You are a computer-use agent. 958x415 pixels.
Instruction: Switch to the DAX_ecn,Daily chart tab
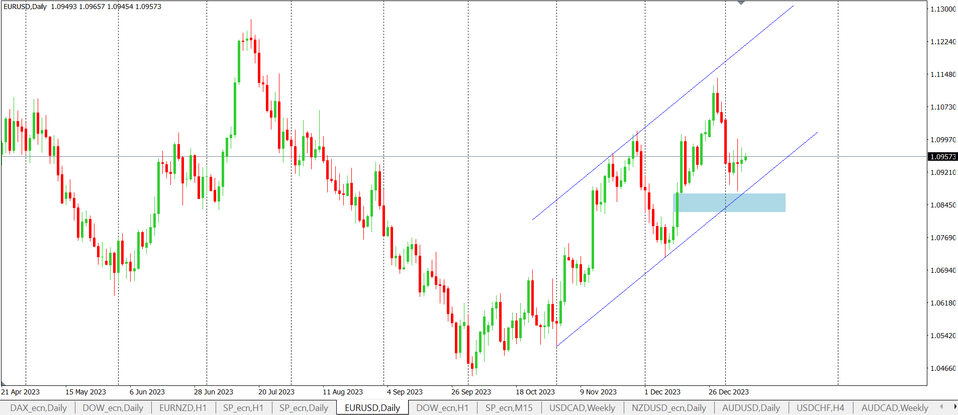tap(38, 408)
